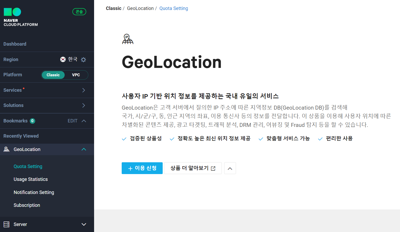Click the 편리한 사용 feature text
The image size is (400, 232).
click(339, 138)
